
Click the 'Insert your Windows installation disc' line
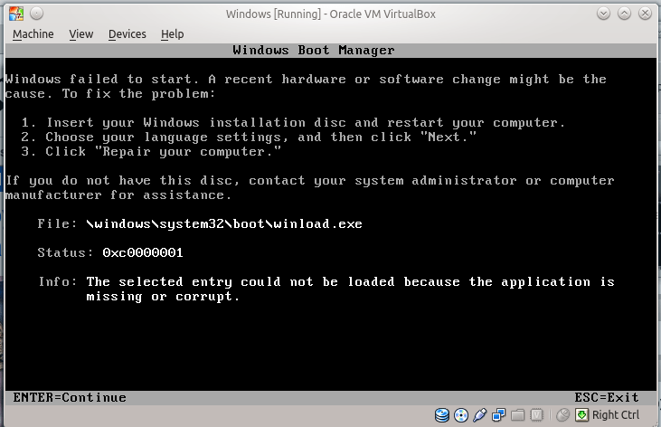click(x=293, y=123)
